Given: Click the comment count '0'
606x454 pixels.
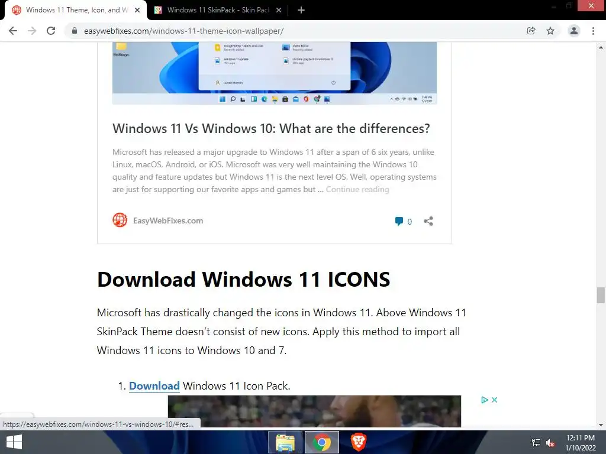Looking at the screenshot, I should [410, 222].
